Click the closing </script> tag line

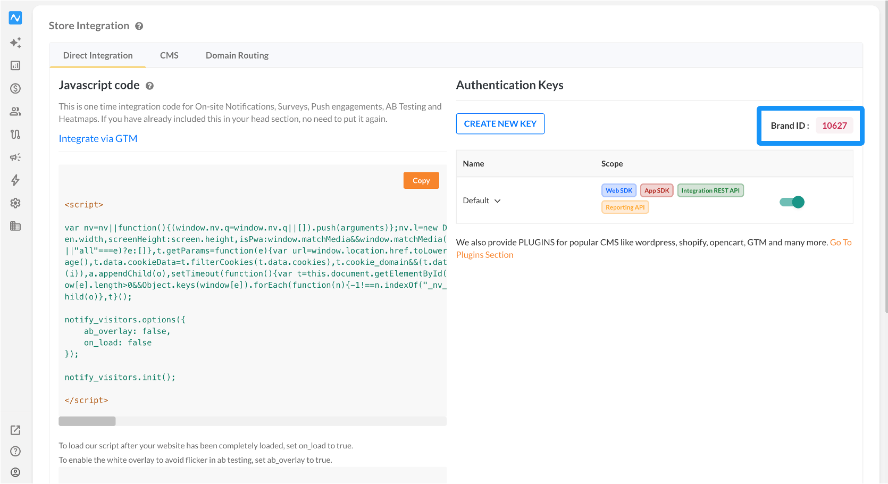pyautogui.click(x=86, y=400)
